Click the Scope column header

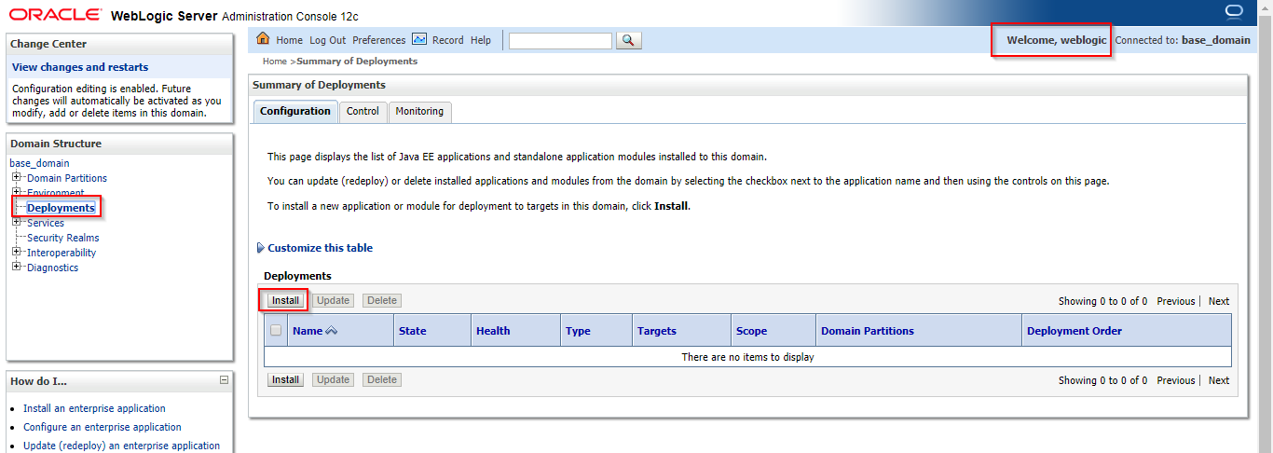752,331
